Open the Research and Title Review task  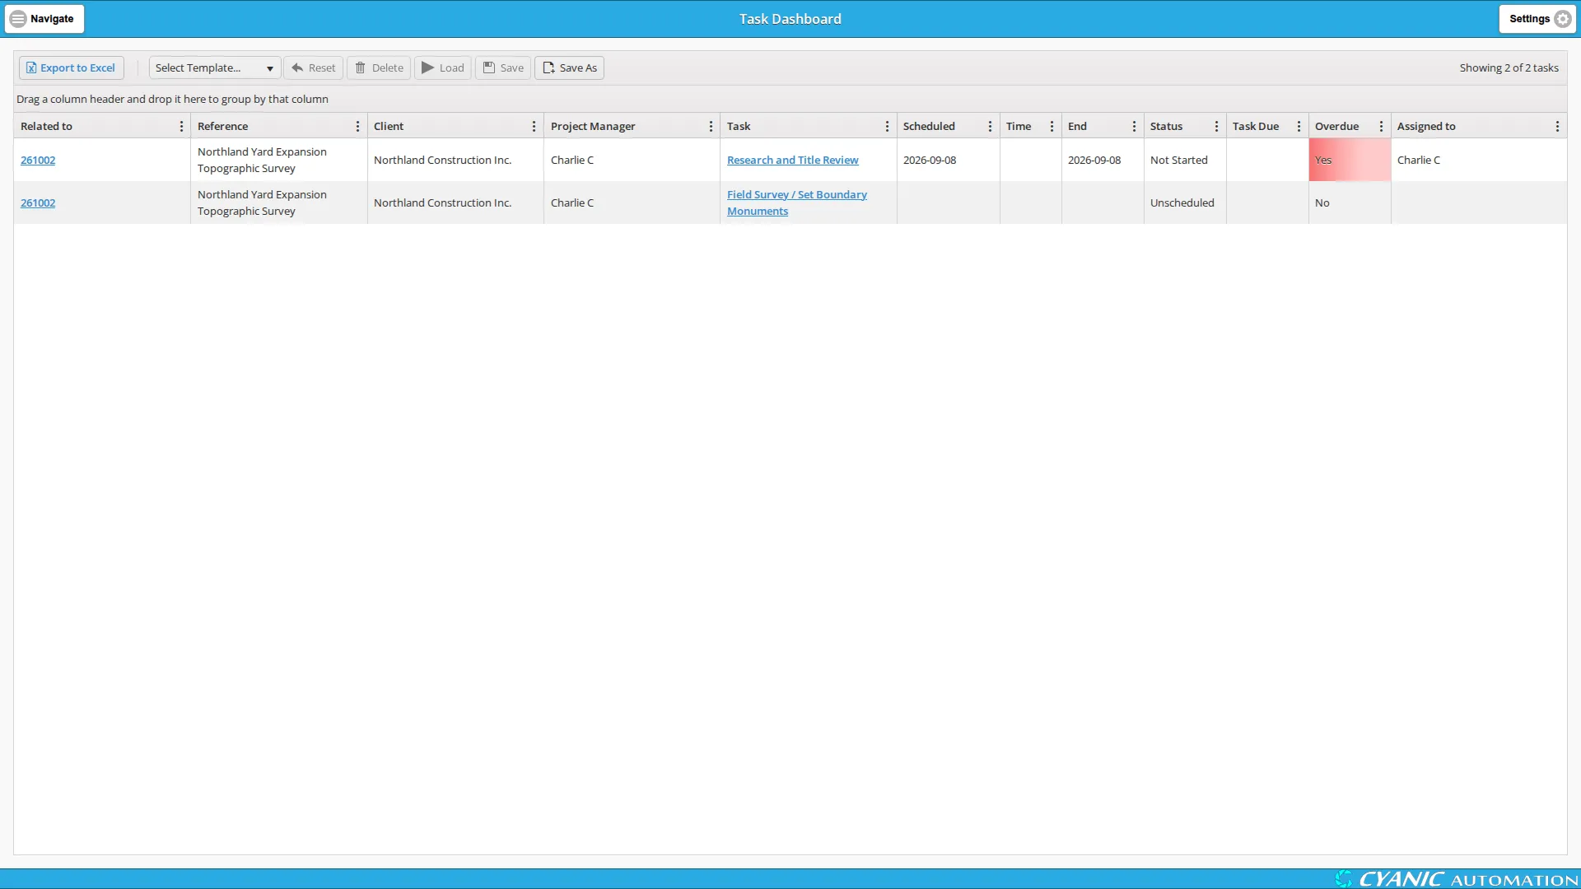click(x=792, y=160)
